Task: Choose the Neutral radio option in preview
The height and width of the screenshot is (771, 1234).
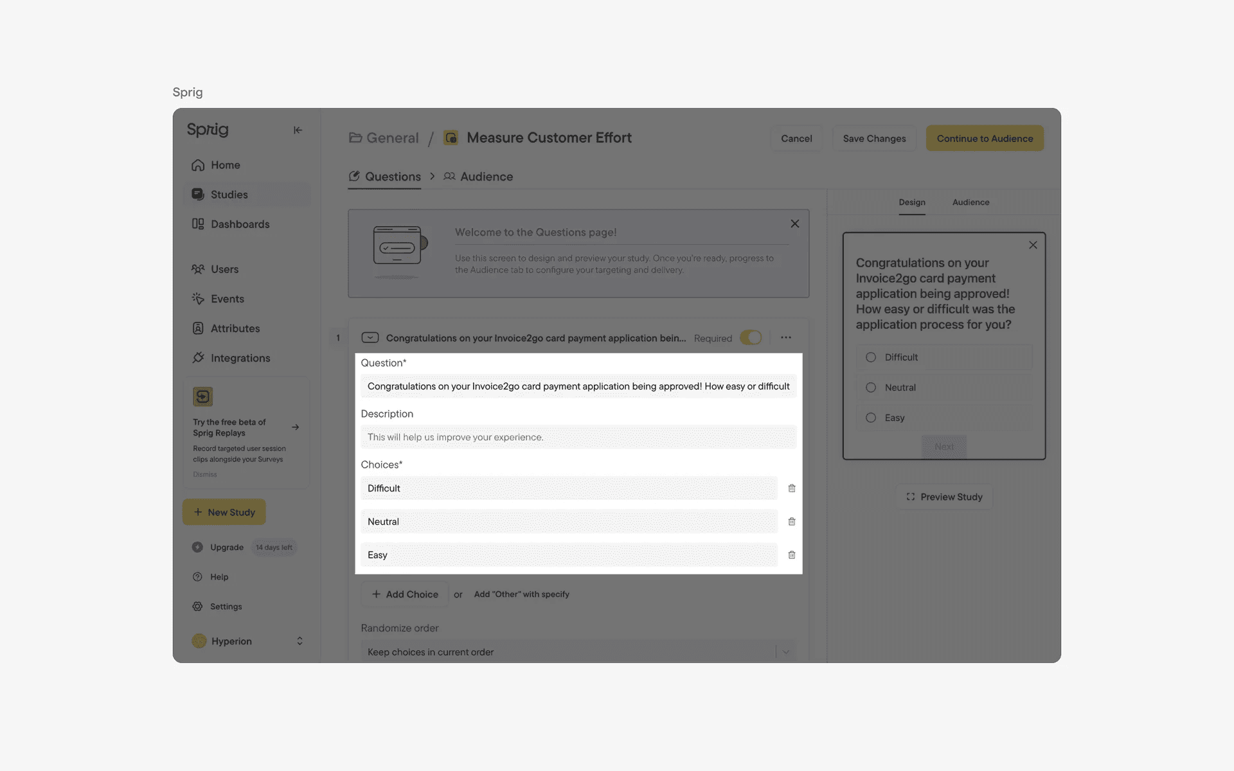Action: [871, 387]
